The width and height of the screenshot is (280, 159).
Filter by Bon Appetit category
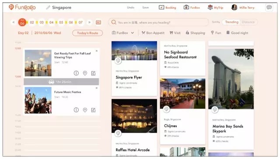(x=153, y=33)
